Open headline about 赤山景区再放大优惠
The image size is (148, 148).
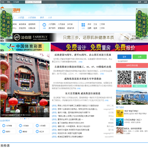tap(83, 55)
